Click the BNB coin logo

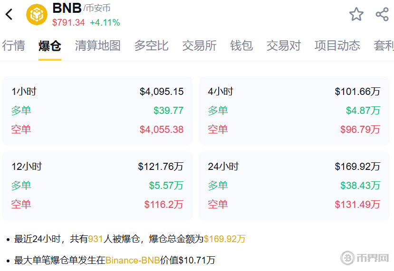point(37,14)
